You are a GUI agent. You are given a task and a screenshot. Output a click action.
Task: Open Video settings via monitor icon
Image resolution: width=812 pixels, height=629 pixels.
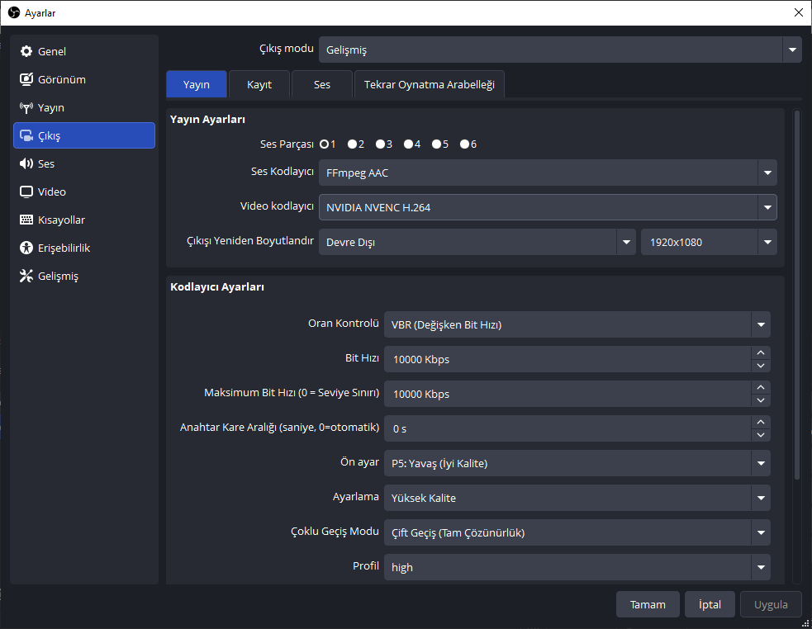(x=26, y=192)
